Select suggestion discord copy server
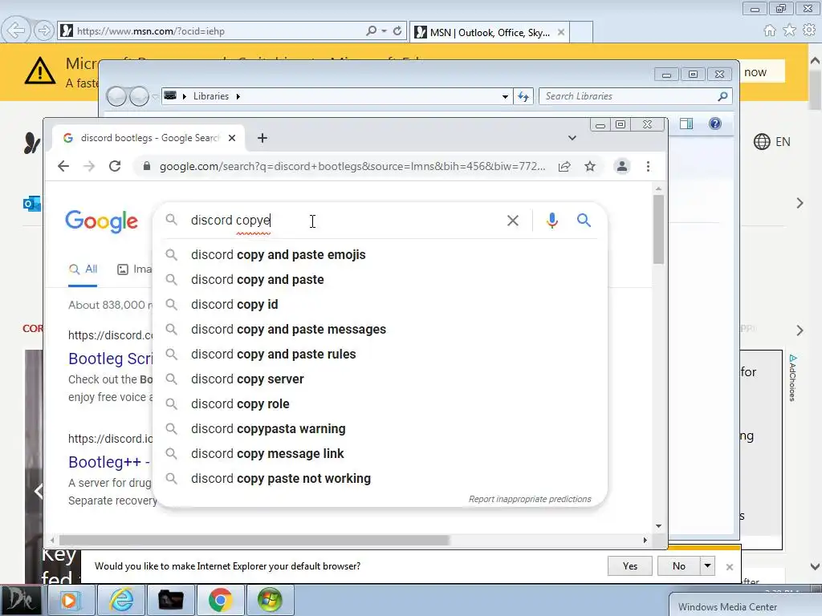 [x=381, y=379]
